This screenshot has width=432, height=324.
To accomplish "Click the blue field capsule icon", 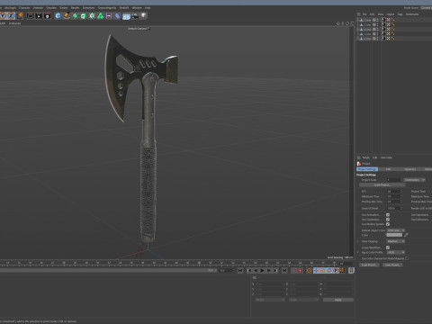I will coord(118,15).
